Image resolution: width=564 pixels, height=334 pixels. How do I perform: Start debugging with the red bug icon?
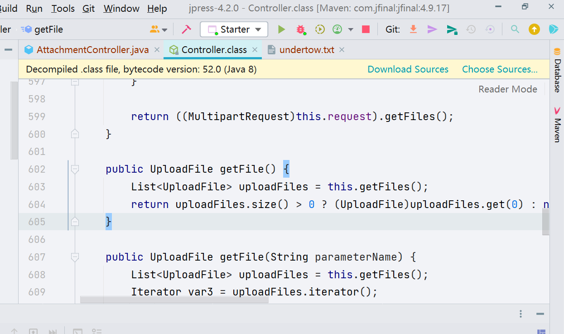pos(300,29)
